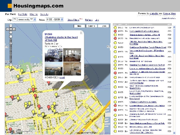
Task: Click the yellow marker for 'Newer Building 2 Story Unit'
Action: (115, 127)
